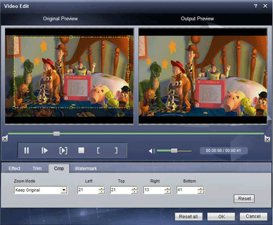This screenshot has width=273, height=225.
Task: Click the volume slider handle
Action: point(174,151)
